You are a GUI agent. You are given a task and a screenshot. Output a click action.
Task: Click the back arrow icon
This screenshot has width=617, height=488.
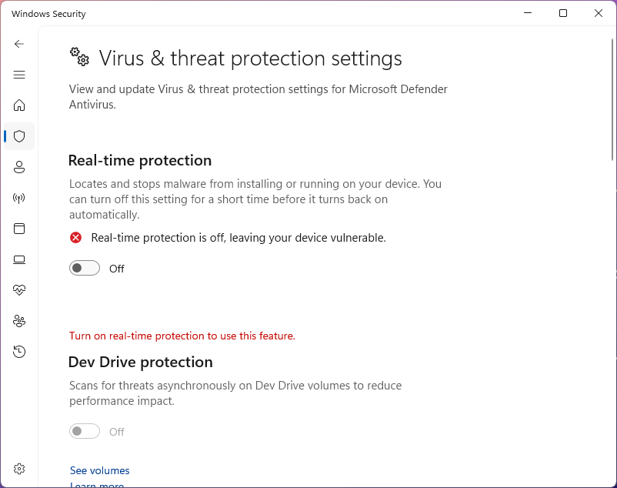point(19,44)
